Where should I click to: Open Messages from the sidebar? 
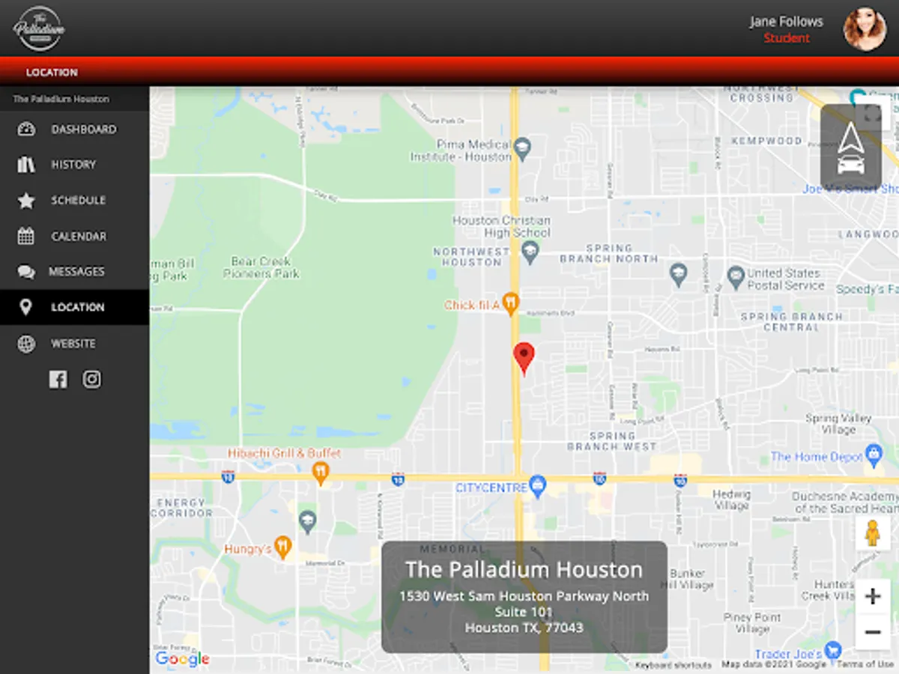(x=25, y=271)
